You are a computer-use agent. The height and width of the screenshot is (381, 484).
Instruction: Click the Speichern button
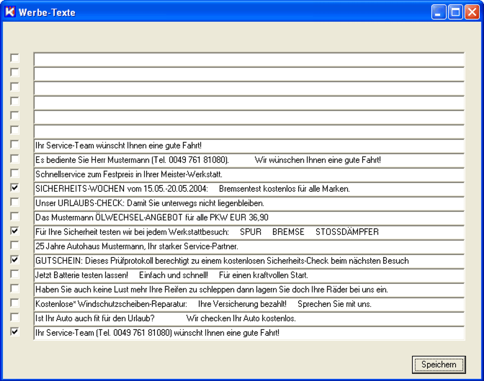[439, 365]
